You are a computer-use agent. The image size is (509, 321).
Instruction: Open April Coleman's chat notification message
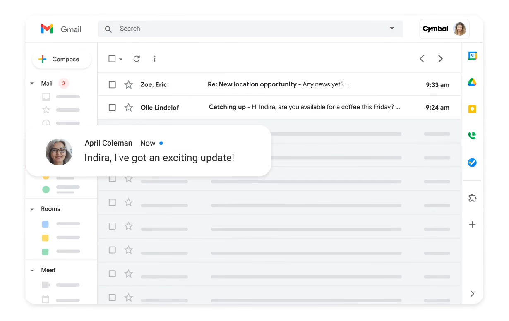click(x=149, y=151)
